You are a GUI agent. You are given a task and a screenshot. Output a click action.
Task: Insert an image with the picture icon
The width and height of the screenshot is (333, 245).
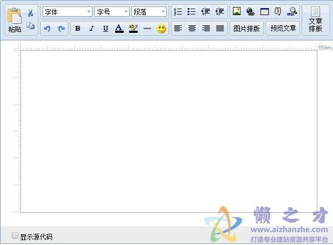(x=237, y=11)
